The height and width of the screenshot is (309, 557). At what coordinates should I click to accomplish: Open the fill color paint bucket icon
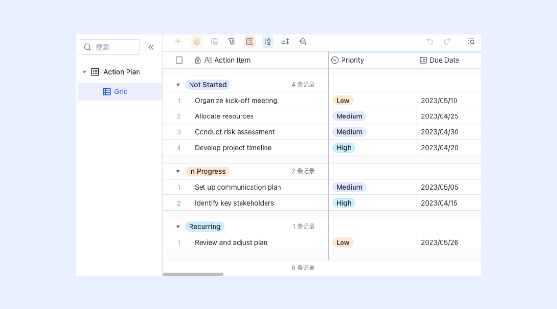303,41
